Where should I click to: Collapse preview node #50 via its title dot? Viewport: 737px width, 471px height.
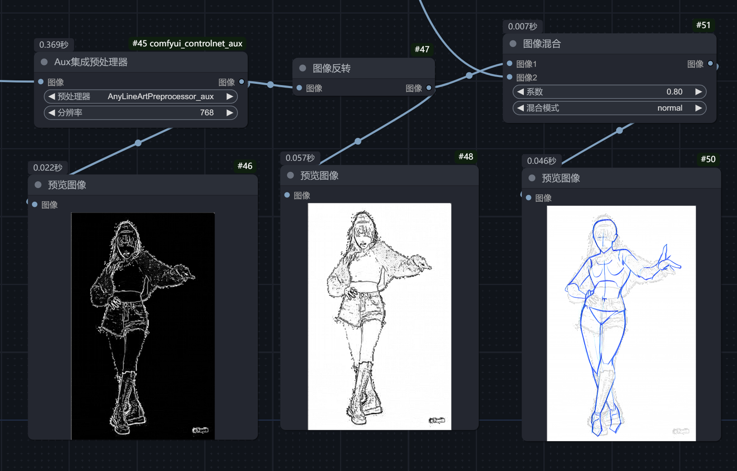point(532,178)
